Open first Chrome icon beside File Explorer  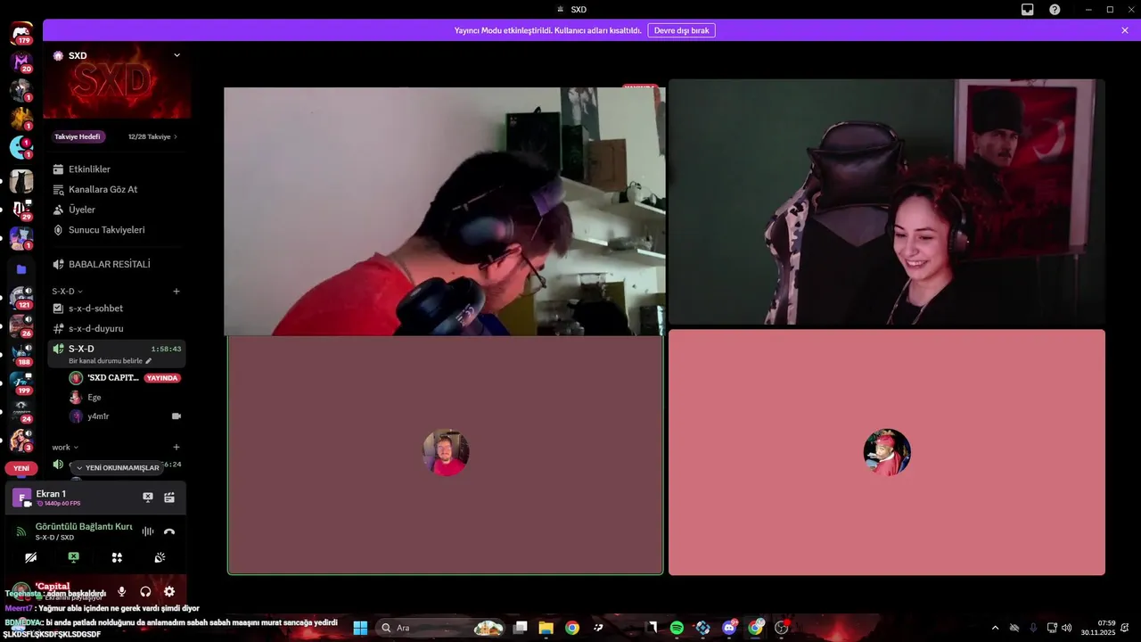572,628
